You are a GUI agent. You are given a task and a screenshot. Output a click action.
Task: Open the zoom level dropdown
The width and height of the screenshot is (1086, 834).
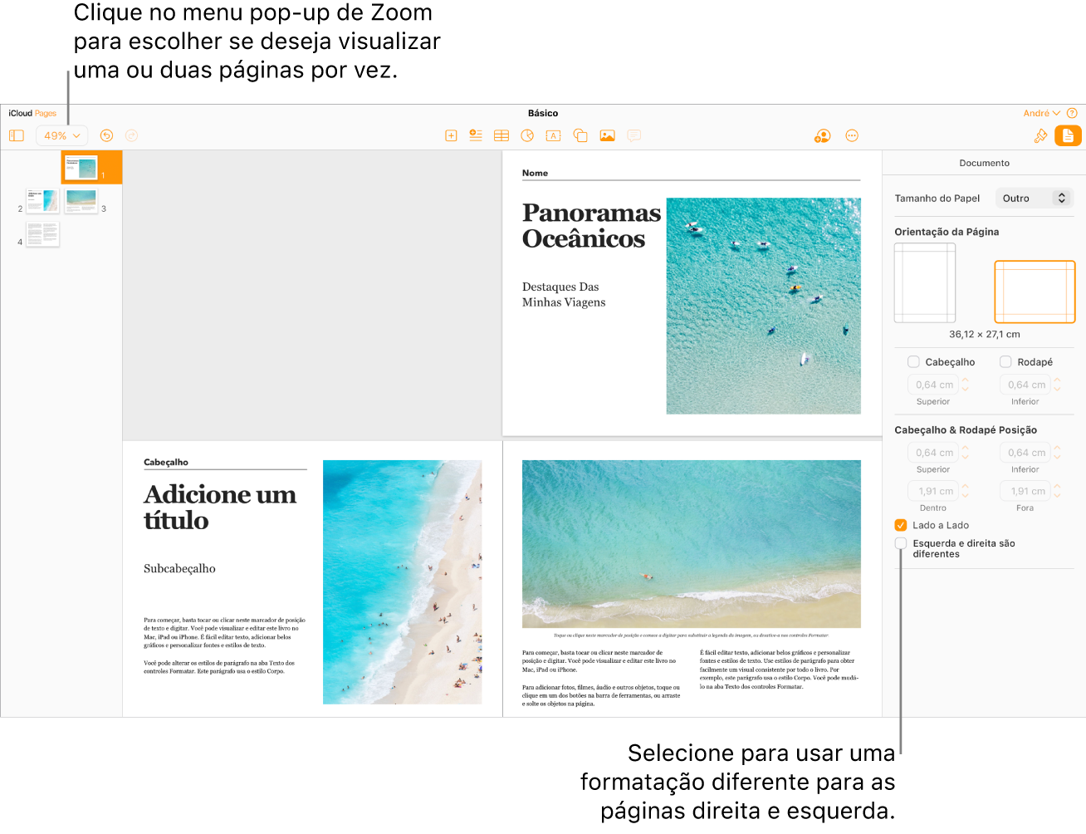61,135
